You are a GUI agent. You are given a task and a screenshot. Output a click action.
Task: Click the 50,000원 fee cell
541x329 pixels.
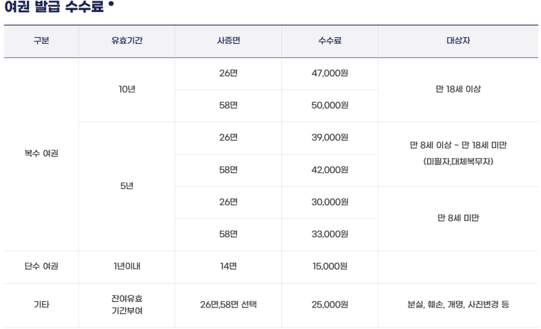pyautogui.click(x=330, y=105)
